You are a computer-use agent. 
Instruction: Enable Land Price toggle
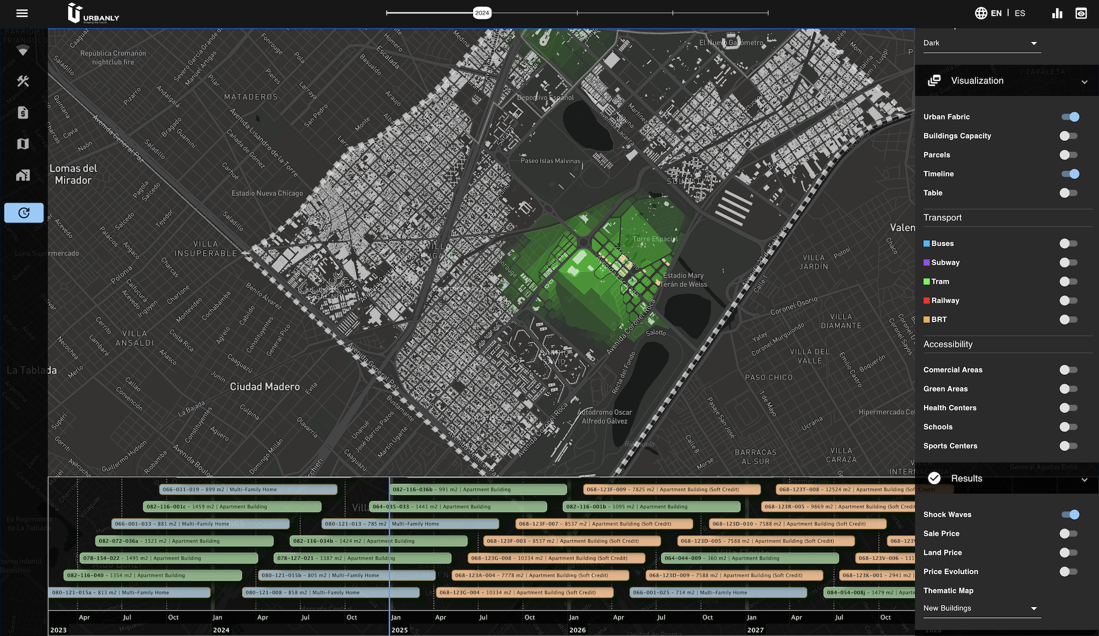1068,553
